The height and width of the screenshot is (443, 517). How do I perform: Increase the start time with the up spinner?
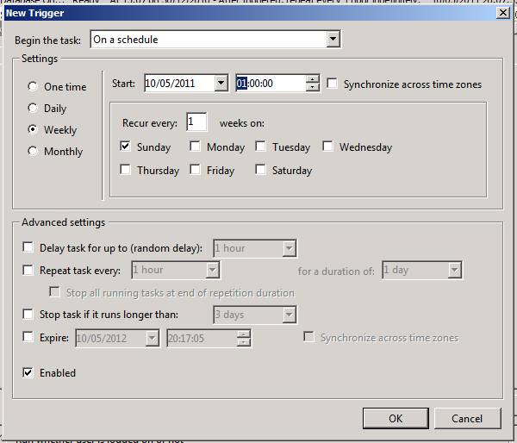pyautogui.click(x=313, y=79)
